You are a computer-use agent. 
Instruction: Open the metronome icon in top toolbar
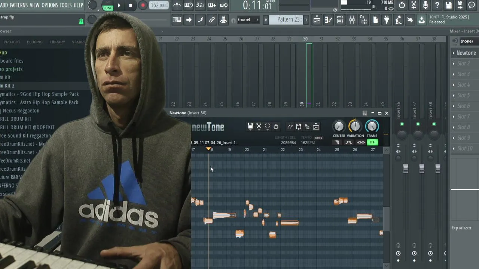click(x=177, y=5)
